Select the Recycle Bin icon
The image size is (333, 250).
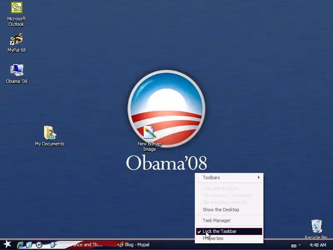tap(316, 229)
